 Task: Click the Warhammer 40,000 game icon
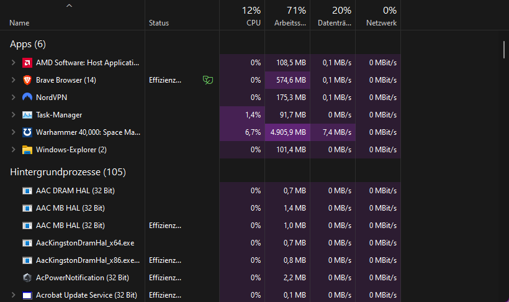27,132
